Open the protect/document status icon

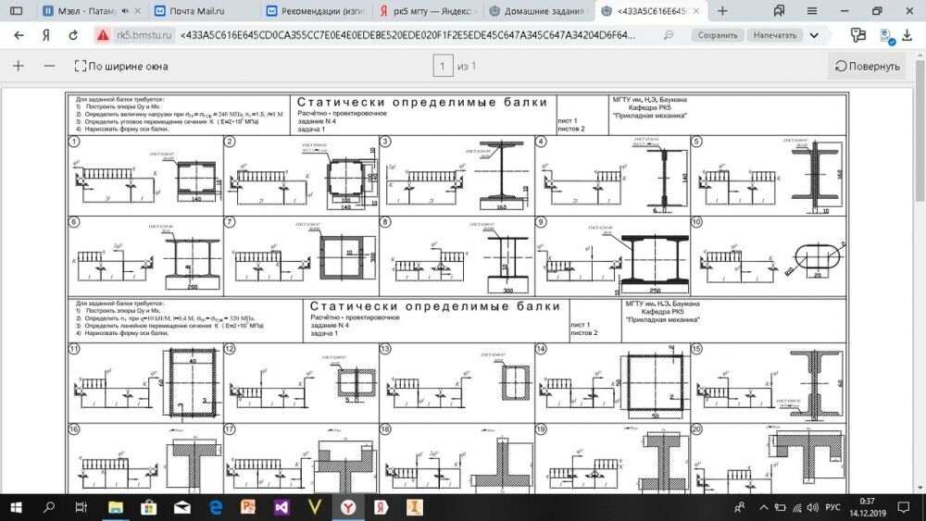point(887,37)
